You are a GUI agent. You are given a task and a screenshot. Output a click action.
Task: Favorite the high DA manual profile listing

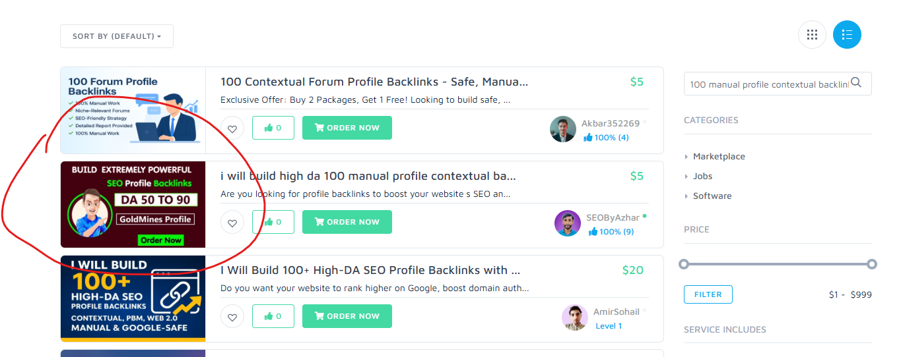232,223
